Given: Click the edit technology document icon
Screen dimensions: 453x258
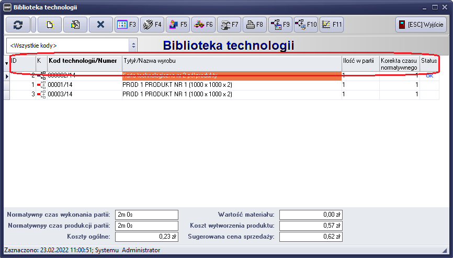Looking at the screenshot, I should (x=75, y=25).
